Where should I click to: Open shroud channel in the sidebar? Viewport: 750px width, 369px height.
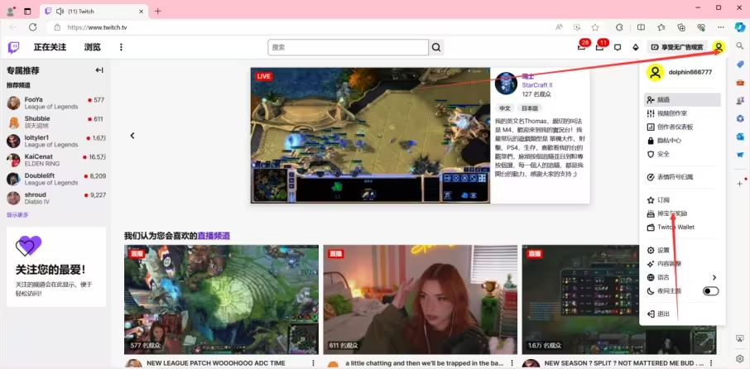point(56,199)
